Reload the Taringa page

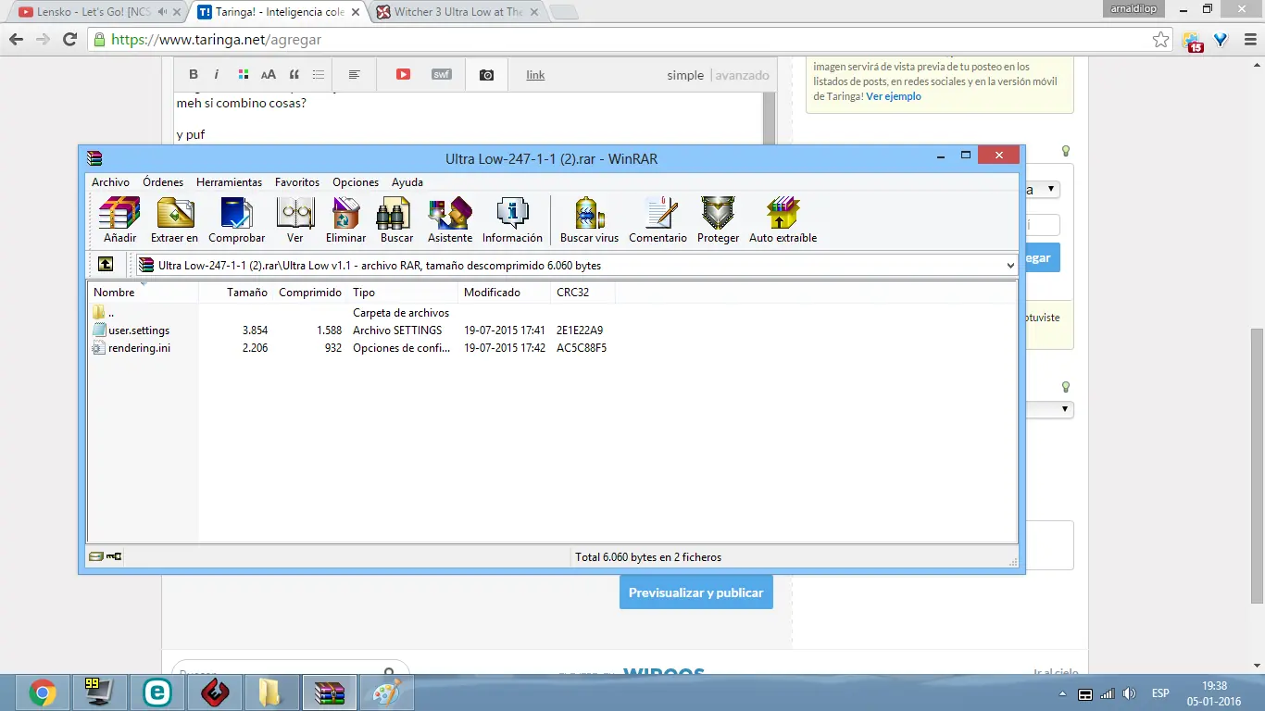pyautogui.click(x=69, y=40)
